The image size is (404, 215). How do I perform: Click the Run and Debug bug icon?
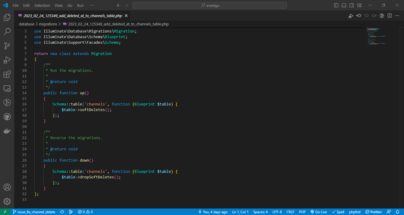tap(7, 60)
